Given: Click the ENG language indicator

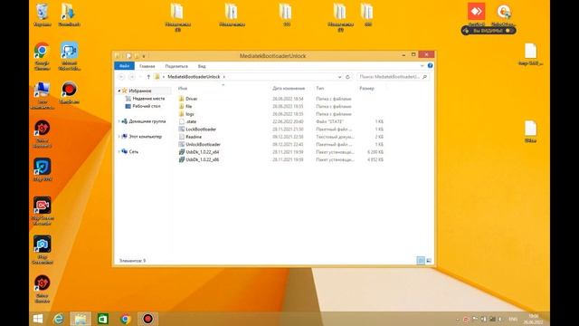Looking at the screenshot, I should pyautogui.click(x=513, y=319).
